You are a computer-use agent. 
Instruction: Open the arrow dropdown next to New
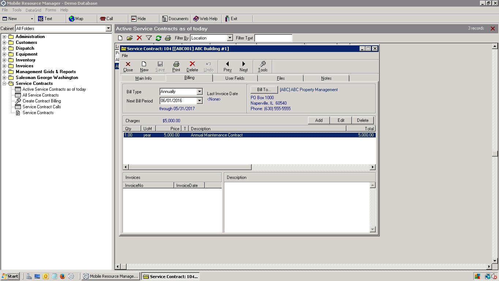click(32, 19)
